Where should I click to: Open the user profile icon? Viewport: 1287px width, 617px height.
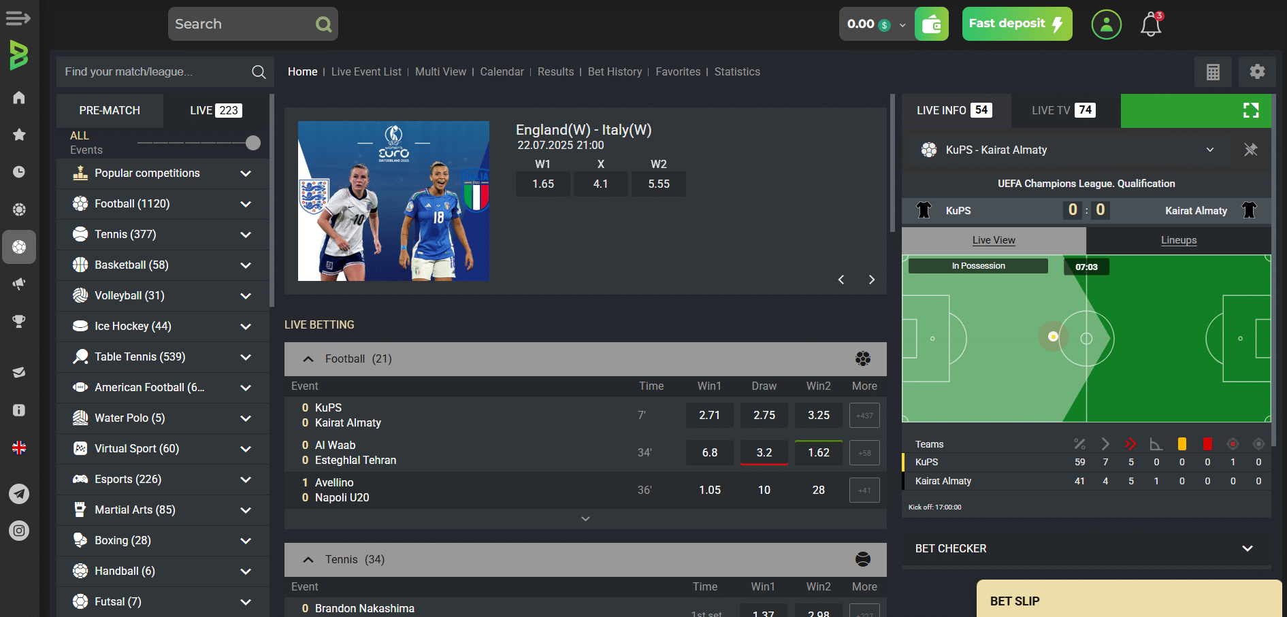coord(1106,24)
